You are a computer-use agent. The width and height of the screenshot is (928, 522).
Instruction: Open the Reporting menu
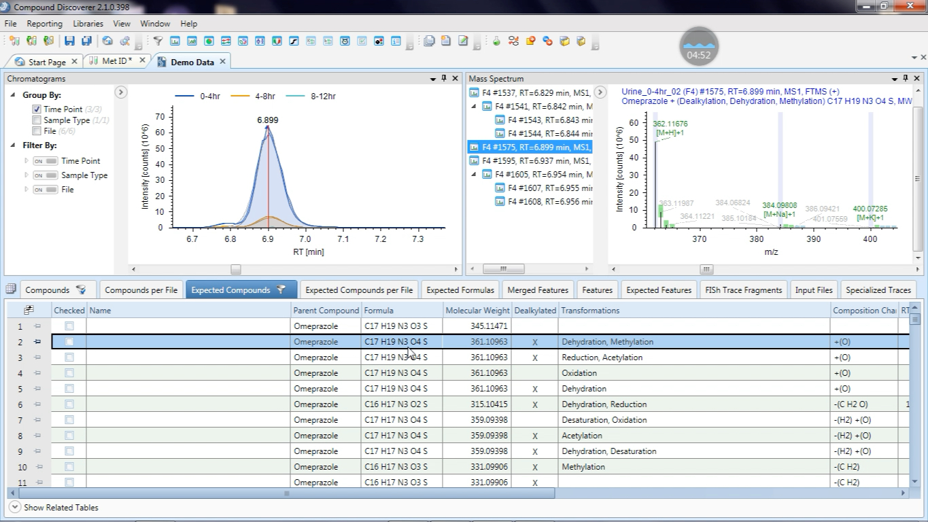click(x=45, y=24)
